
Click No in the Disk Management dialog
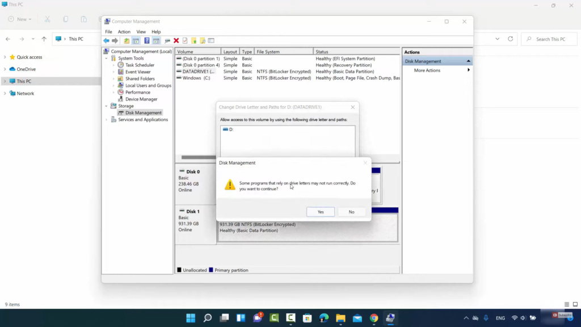[351, 212]
